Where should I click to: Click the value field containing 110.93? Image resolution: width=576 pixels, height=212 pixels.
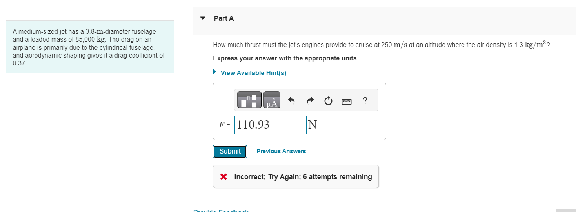[x=270, y=125]
